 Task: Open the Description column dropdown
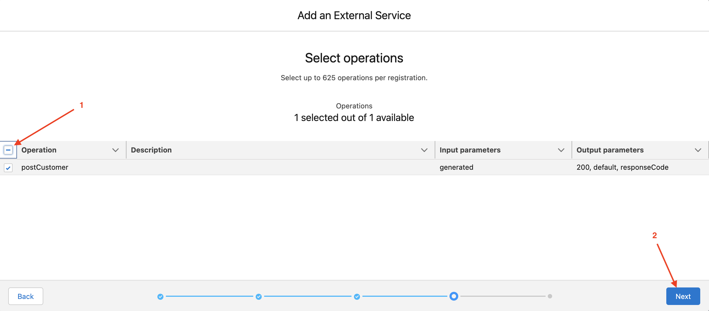click(424, 150)
